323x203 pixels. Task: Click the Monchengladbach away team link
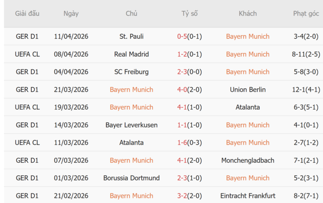[x=247, y=160]
